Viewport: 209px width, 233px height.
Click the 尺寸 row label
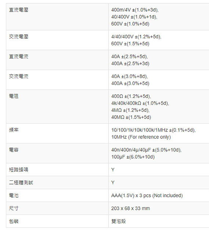tap(14, 208)
